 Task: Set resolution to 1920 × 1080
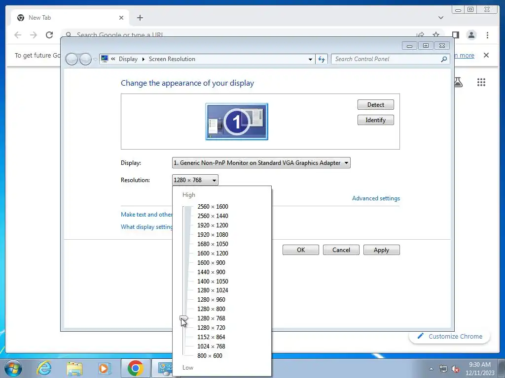[x=213, y=234]
